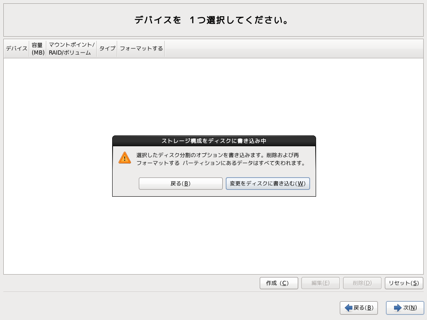Select the デバイス column header
Screen dimensions: 427x320
pos(16,48)
